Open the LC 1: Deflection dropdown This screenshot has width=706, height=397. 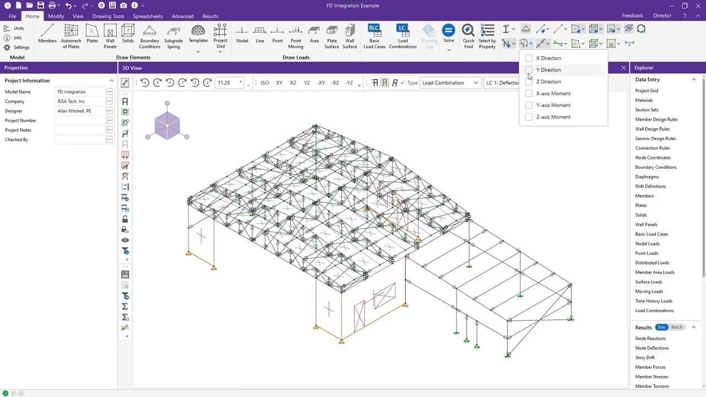(502, 83)
